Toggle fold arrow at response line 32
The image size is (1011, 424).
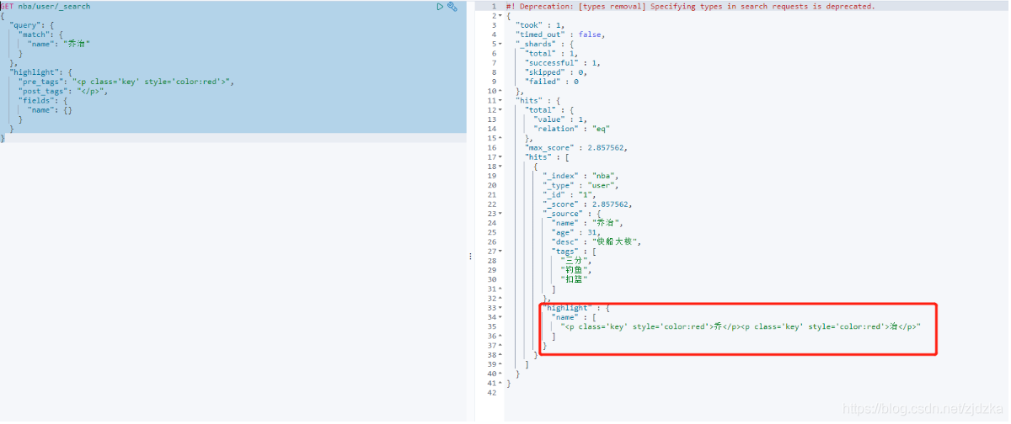click(x=500, y=299)
